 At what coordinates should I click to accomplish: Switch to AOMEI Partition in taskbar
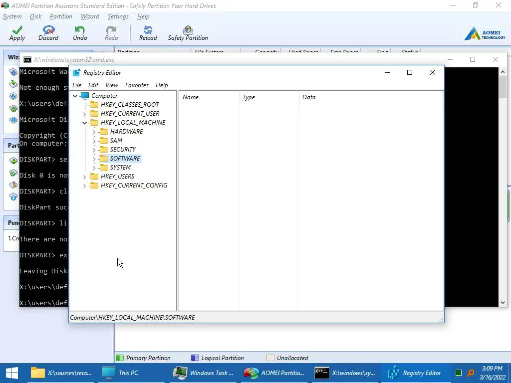pos(274,373)
